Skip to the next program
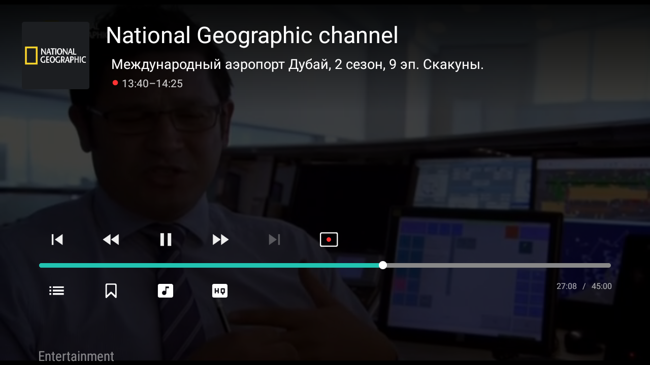The image size is (650, 365). point(274,239)
